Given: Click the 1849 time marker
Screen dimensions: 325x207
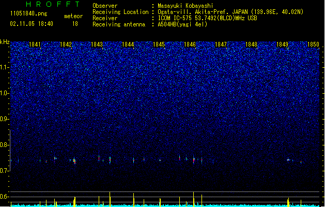Looking at the screenshot, I should (282, 45).
